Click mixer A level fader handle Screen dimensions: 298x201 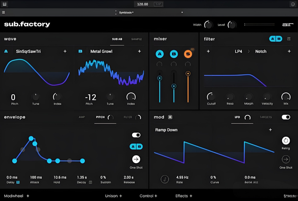[x=160, y=78]
